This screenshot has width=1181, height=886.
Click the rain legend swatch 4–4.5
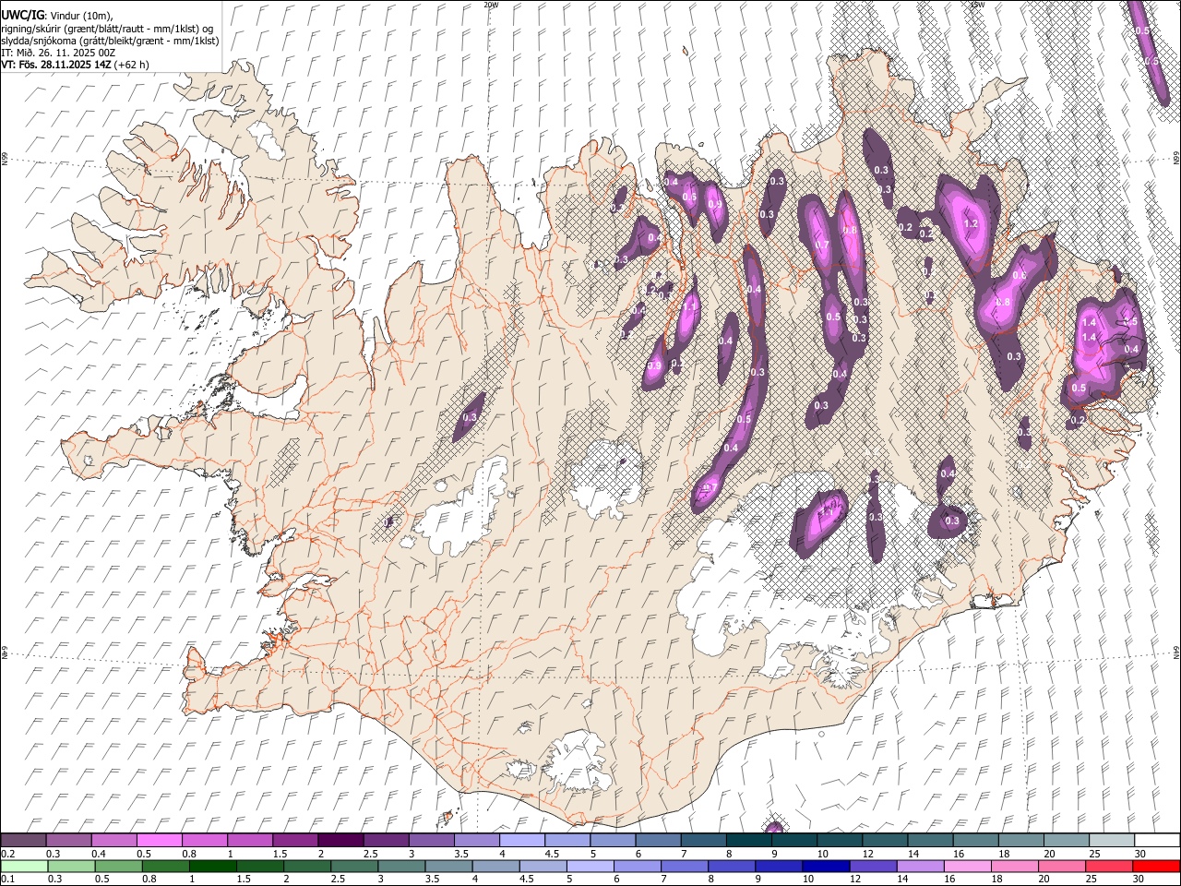[496, 866]
